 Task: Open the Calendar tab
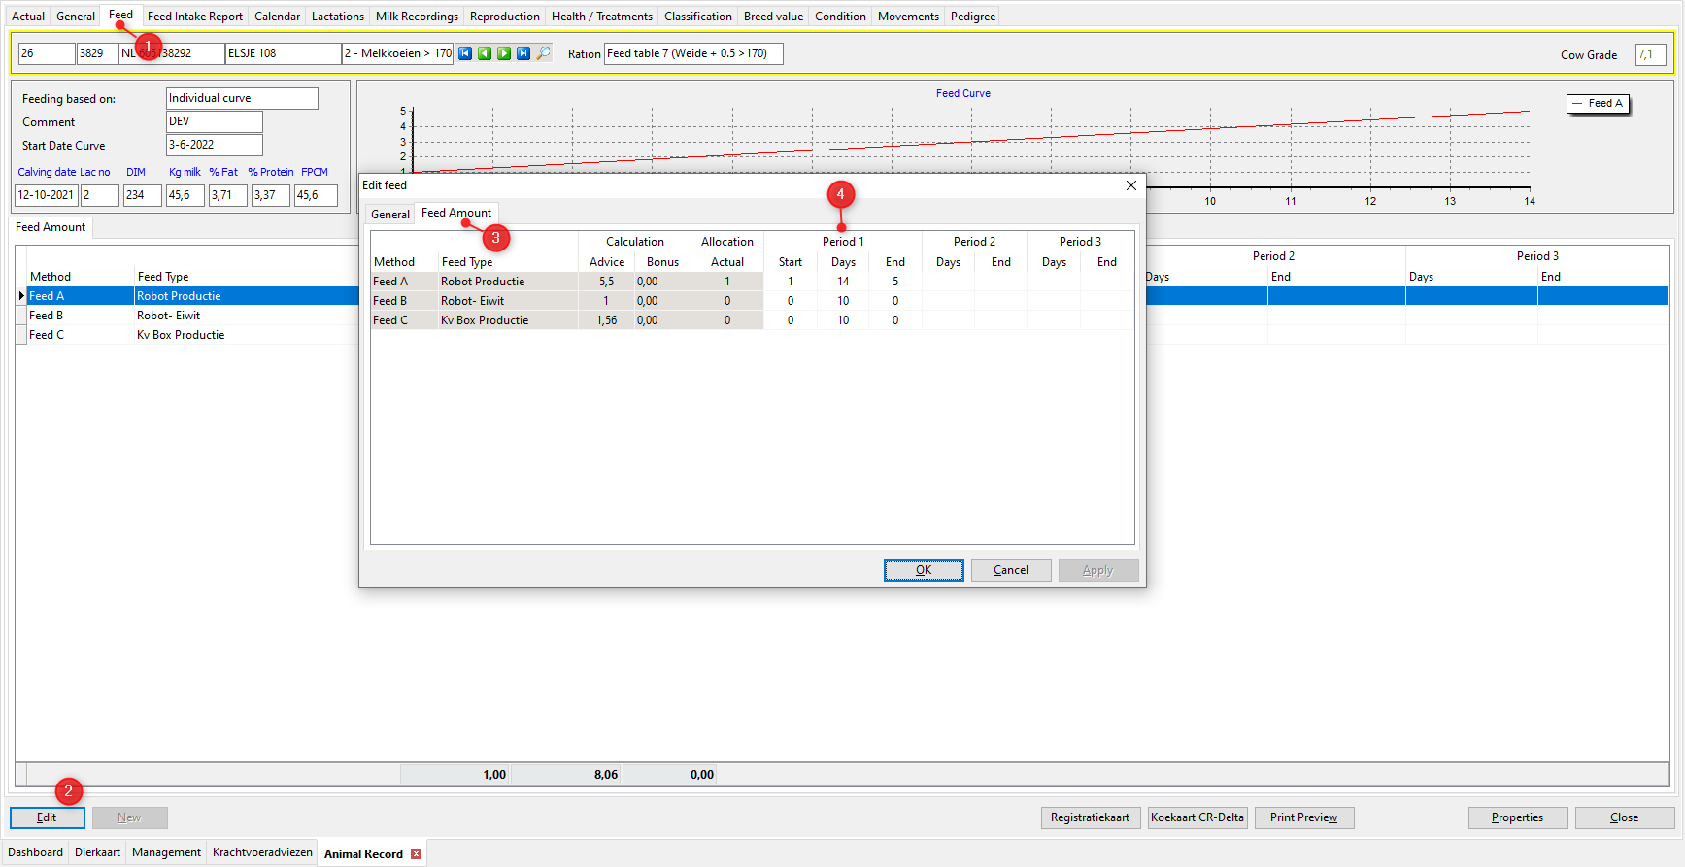click(x=277, y=17)
